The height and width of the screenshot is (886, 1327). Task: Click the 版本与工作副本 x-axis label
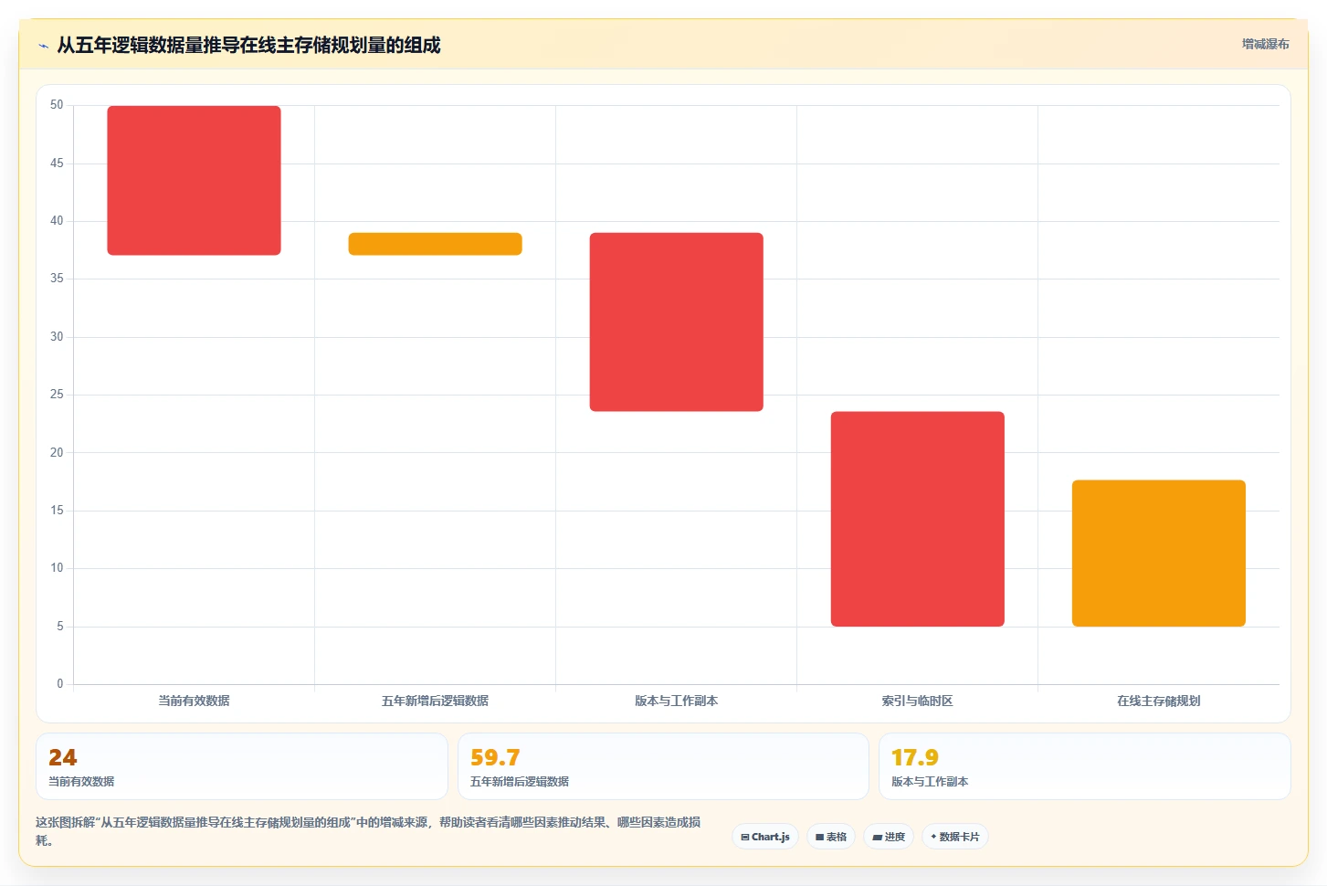coord(676,701)
